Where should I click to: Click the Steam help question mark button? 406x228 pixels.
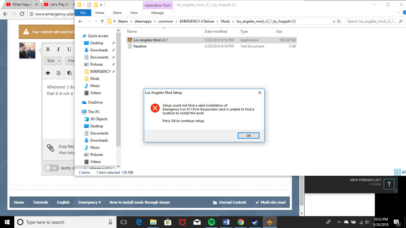(389, 184)
